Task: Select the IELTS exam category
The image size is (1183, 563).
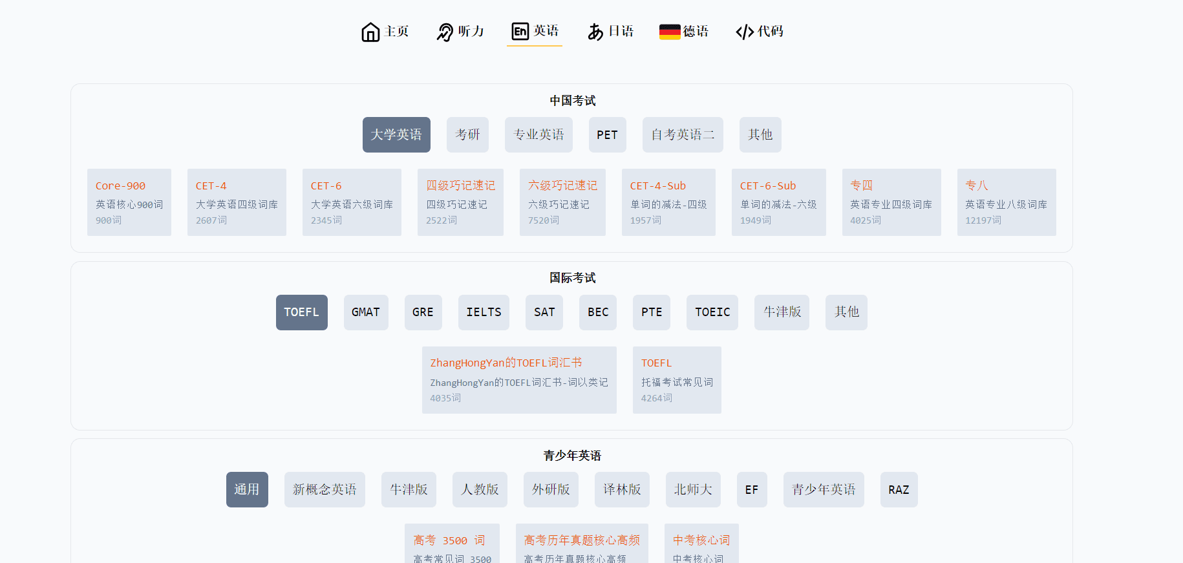Action: click(484, 312)
